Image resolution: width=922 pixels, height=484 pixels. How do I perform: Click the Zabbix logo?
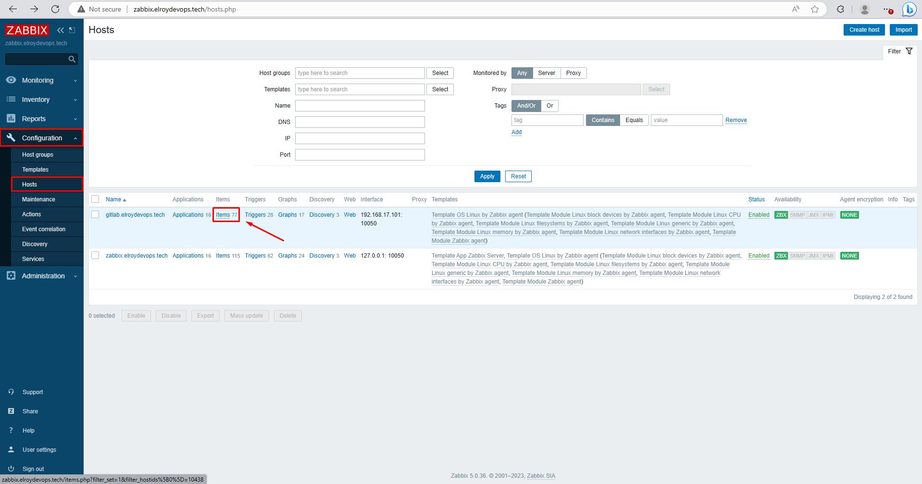click(27, 30)
